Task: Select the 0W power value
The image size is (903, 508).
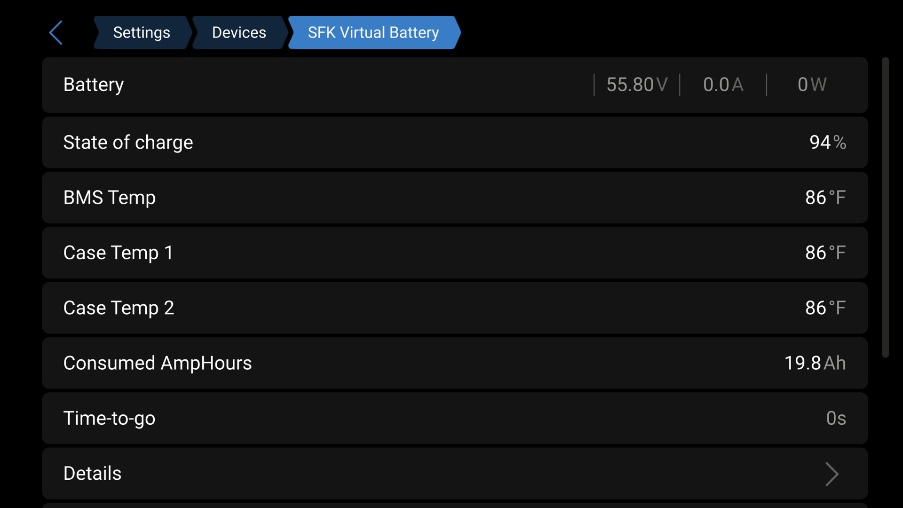Action: pyautogui.click(x=811, y=85)
